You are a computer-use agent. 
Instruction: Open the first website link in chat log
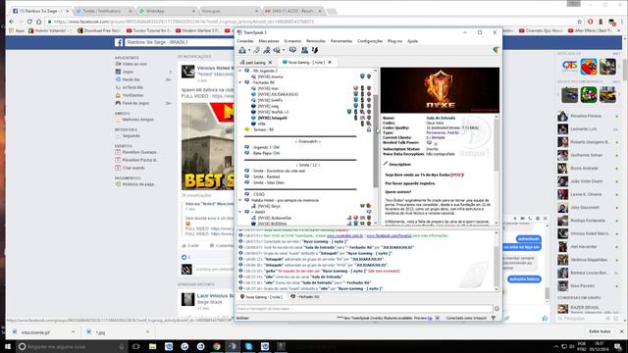[344, 235]
